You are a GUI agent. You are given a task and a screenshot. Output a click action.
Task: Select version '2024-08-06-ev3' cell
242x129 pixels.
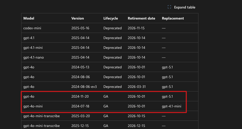point(84,87)
